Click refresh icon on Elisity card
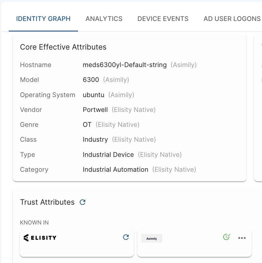The image size is (262, 263). point(126,237)
